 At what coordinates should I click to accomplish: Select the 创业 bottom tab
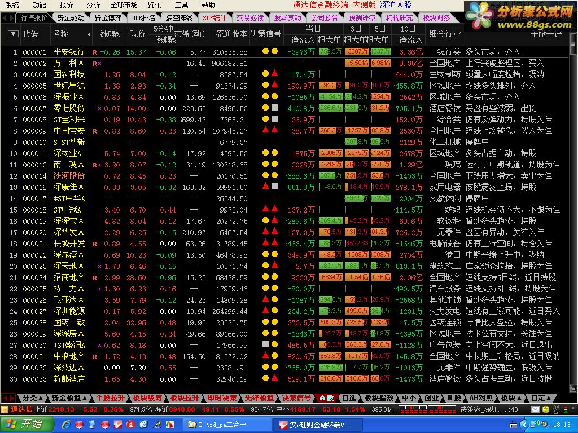pos(431,398)
